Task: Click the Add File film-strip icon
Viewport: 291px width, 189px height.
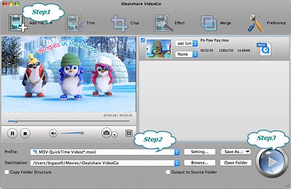Action: tap(17, 23)
